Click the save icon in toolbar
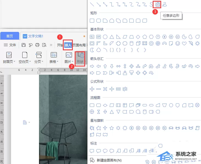 tap(24, 45)
